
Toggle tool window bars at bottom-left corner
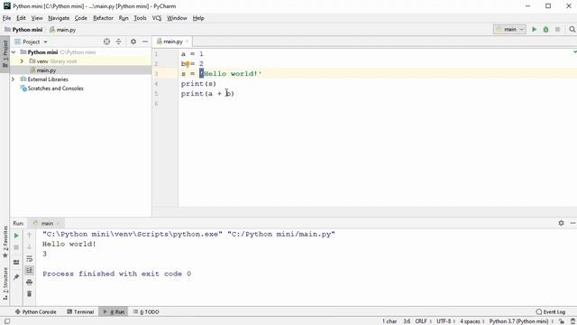[x=6, y=321]
